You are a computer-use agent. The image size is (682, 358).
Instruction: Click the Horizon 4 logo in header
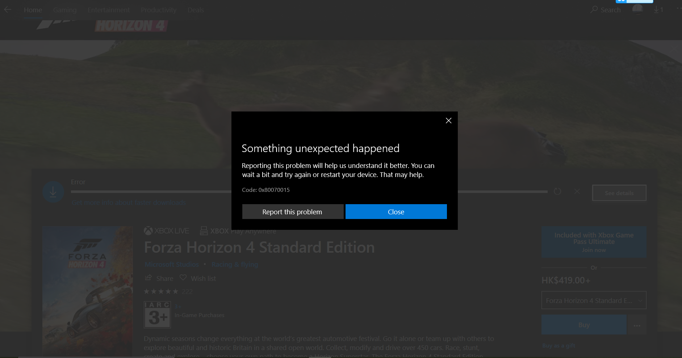pos(131,25)
